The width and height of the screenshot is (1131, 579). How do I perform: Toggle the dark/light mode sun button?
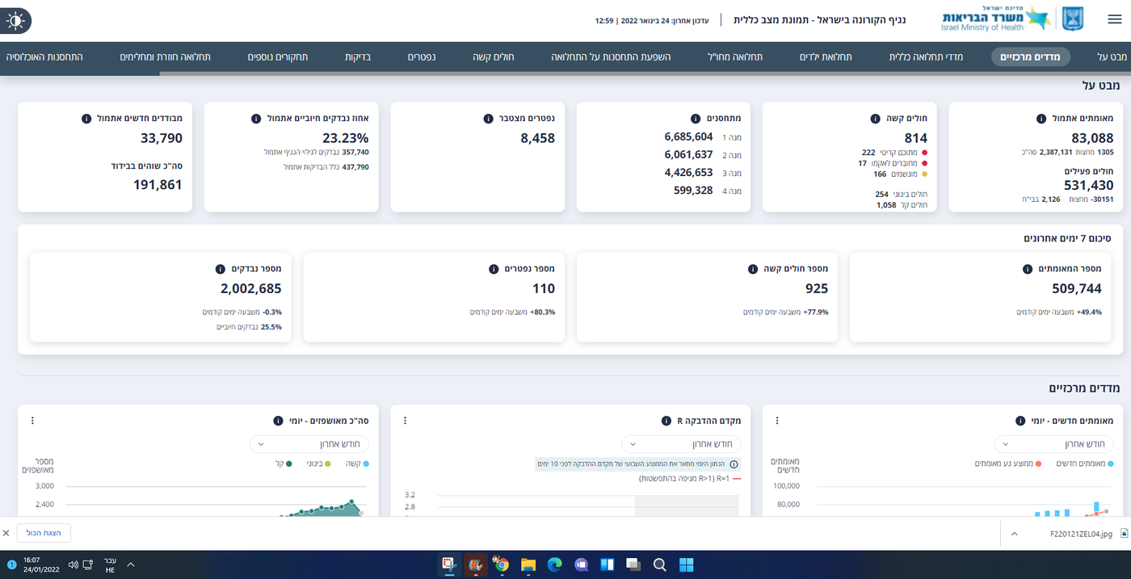click(x=15, y=21)
